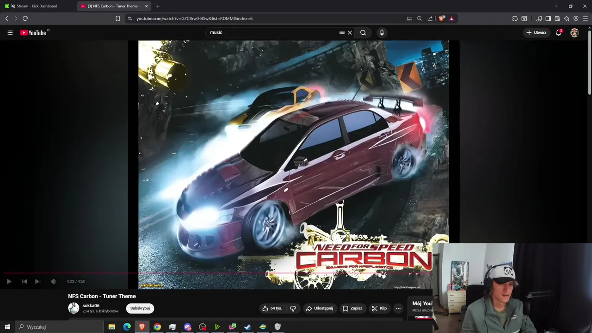Skip to the next video
Viewport: 592px width, 333px height.
coord(38,281)
